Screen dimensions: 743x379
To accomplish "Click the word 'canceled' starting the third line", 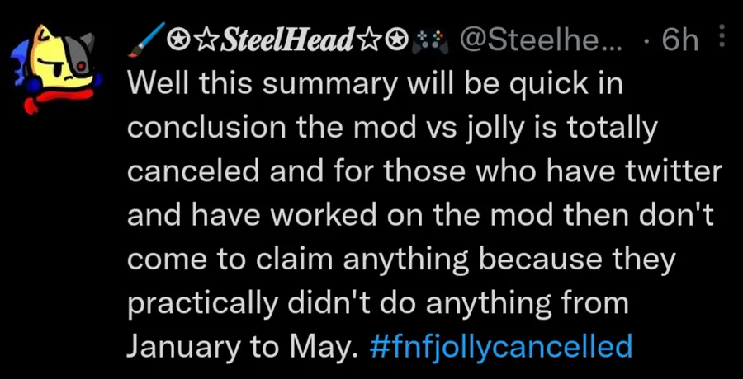I will pos(193,171).
